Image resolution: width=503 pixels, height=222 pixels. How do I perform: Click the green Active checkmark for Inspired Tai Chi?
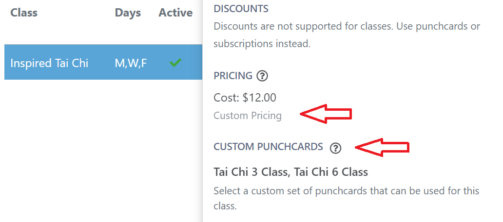click(175, 63)
